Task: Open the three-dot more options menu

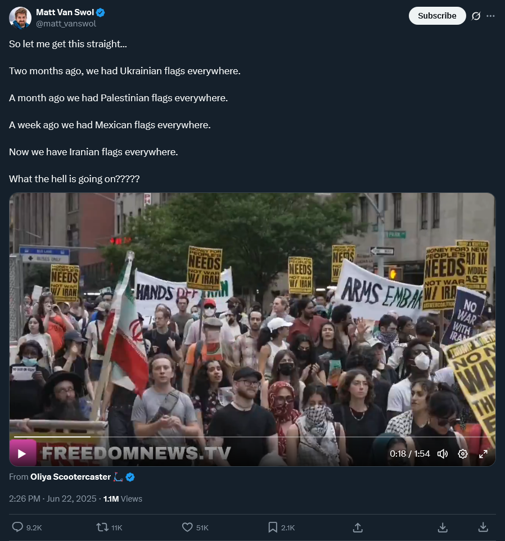Action: 490,16
